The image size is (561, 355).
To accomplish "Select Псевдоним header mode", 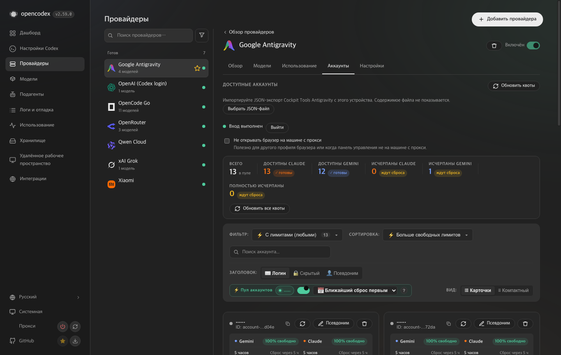I will tap(342, 273).
